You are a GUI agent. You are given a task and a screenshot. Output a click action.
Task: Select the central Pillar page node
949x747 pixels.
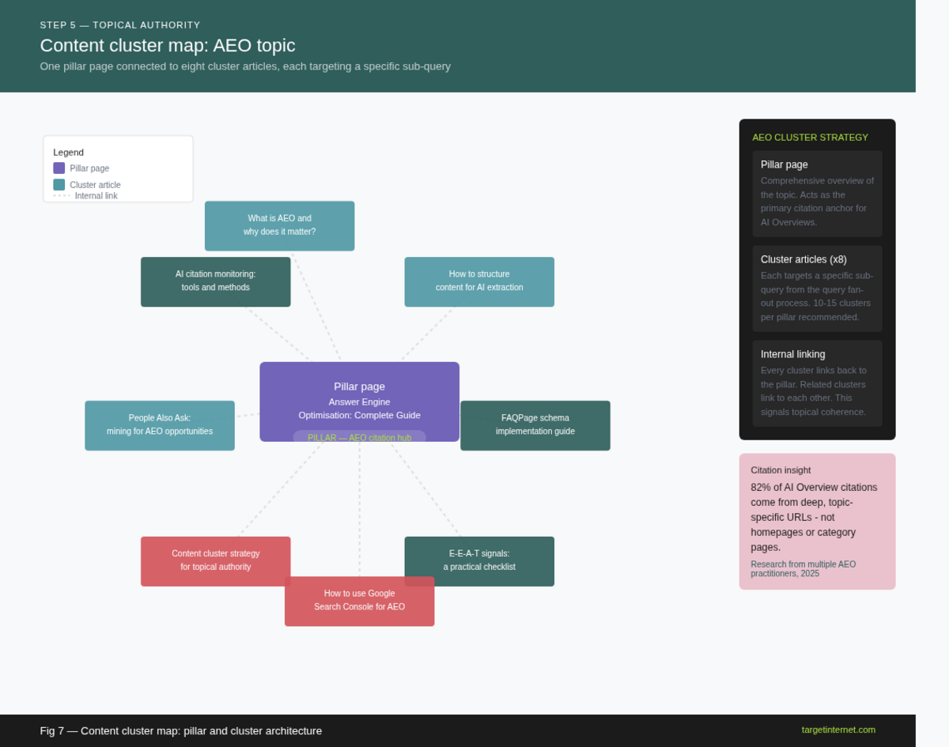359,395
